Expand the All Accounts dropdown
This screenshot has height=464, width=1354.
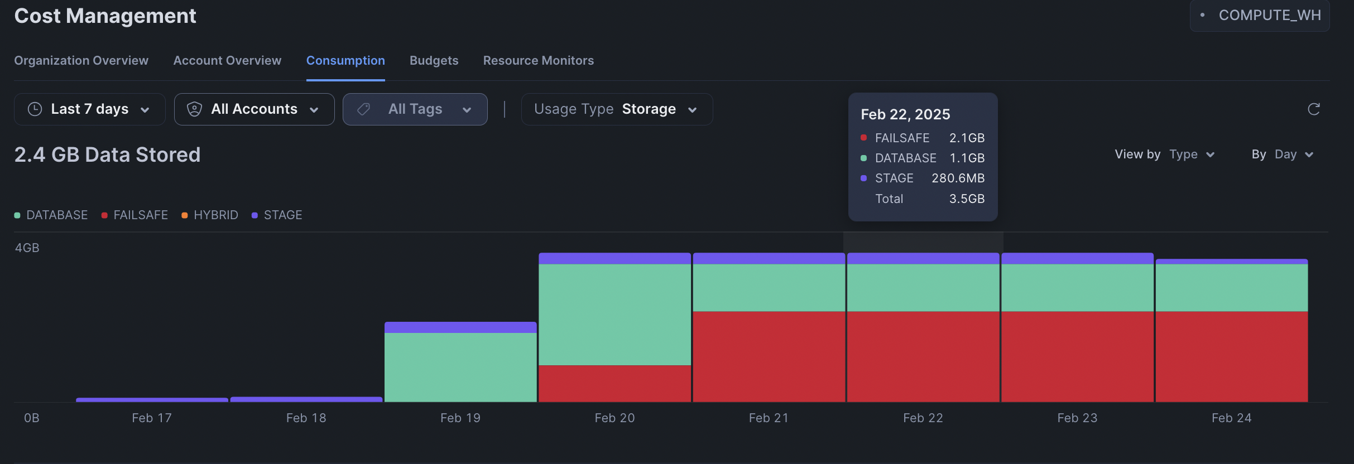tap(254, 109)
